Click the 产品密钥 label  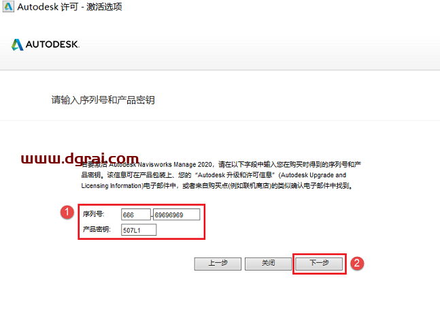pyautogui.click(x=97, y=230)
